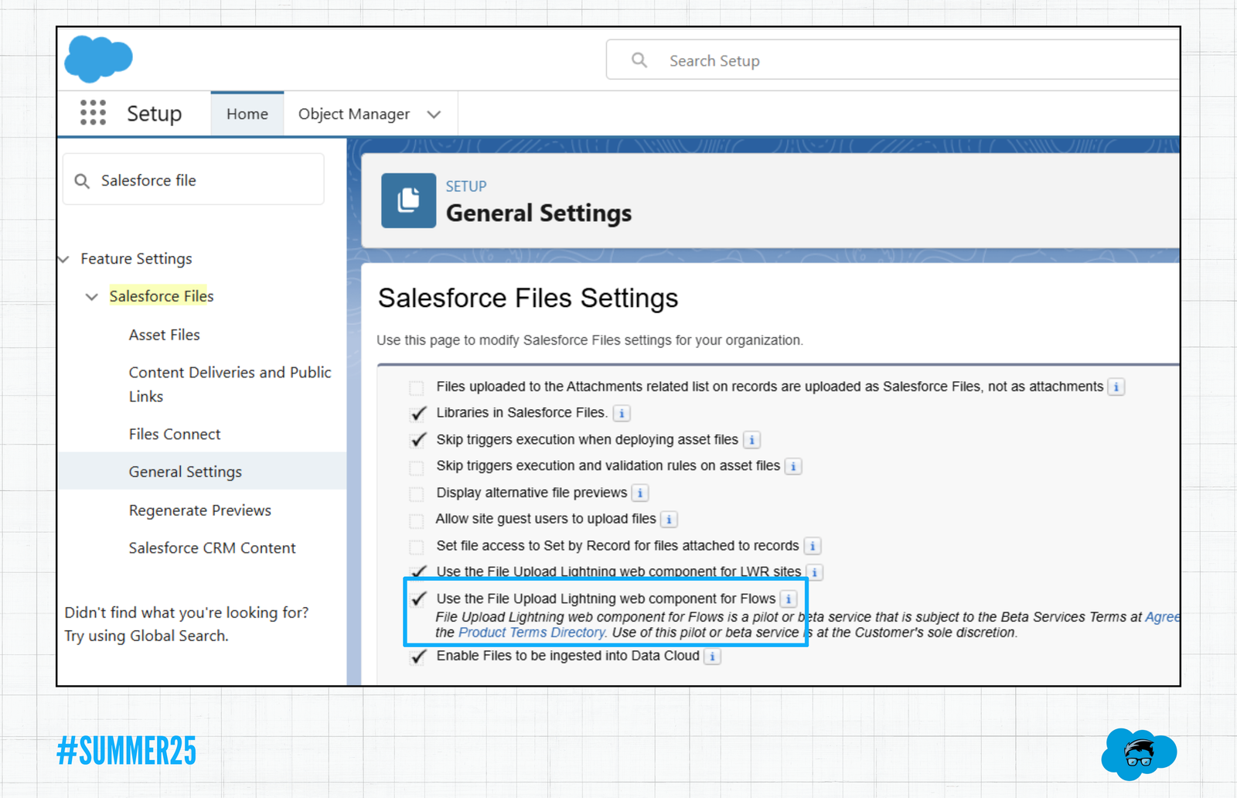Screen dimensions: 1237x798
Task: Click info icon for Display alternative file previews
Action: 640,493
